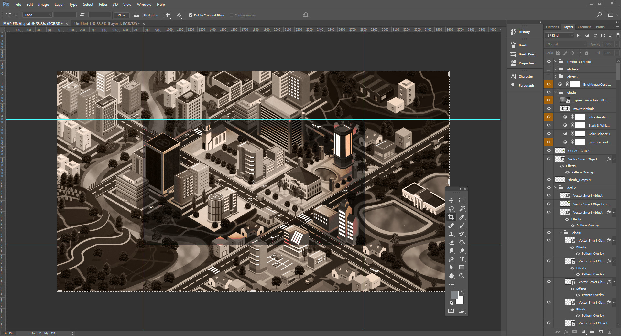
Task: Select the Zoom tool
Action: tap(462, 276)
